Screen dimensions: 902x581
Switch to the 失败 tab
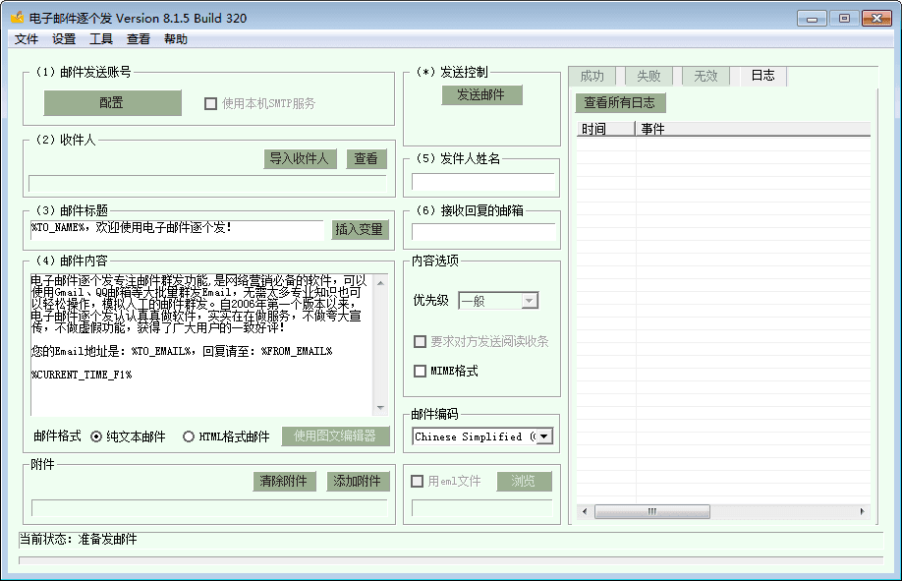(648, 76)
